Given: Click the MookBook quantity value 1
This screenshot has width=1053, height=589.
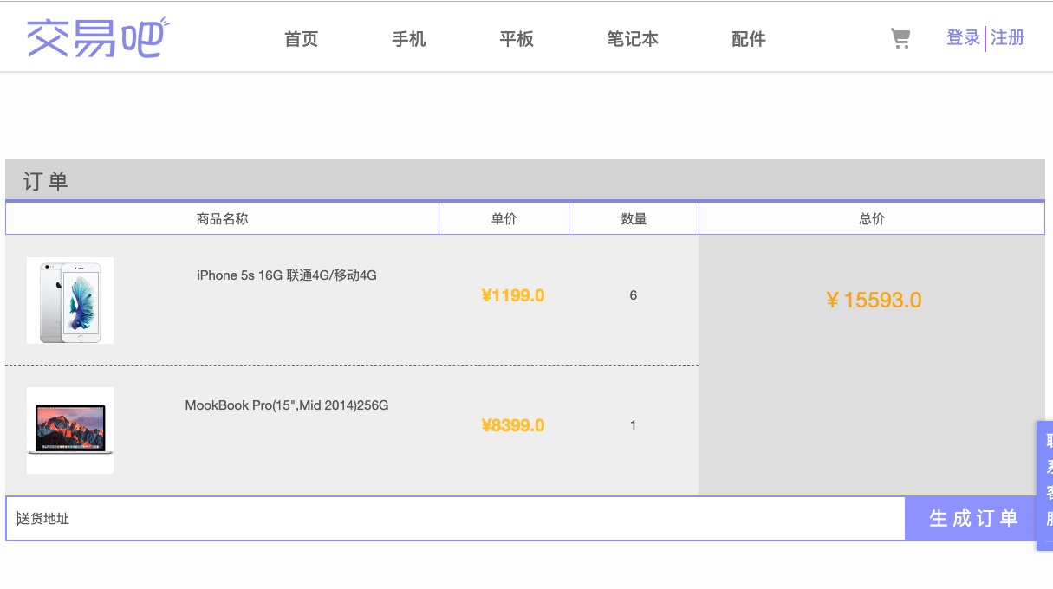Looking at the screenshot, I should pos(634,425).
